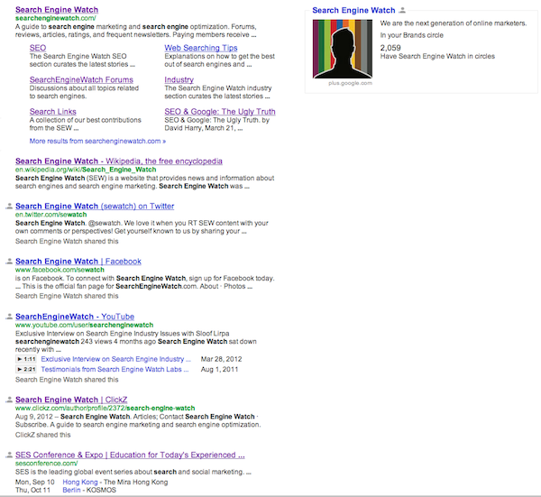Click 'Have Search Engine Watch in circles' text
The image size is (541, 497).
pyautogui.click(x=437, y=56)
